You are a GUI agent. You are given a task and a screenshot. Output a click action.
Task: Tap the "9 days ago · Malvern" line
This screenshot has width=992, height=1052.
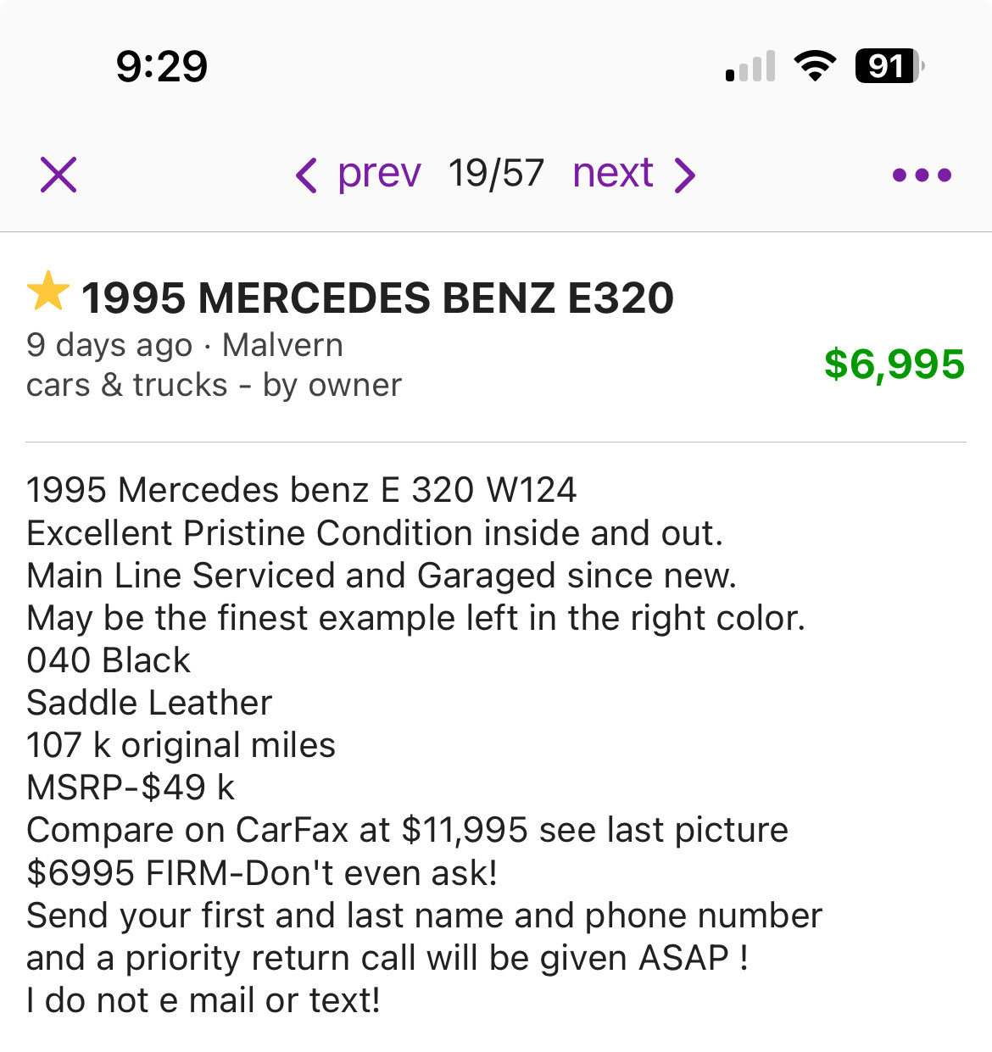[185, 345]
